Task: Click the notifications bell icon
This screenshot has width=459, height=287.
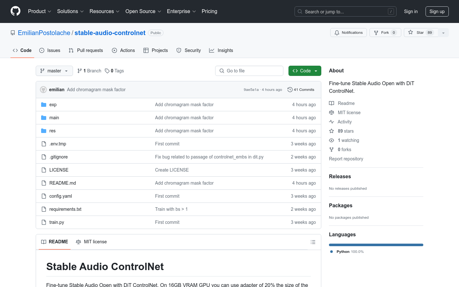Action: pos(337,33)
